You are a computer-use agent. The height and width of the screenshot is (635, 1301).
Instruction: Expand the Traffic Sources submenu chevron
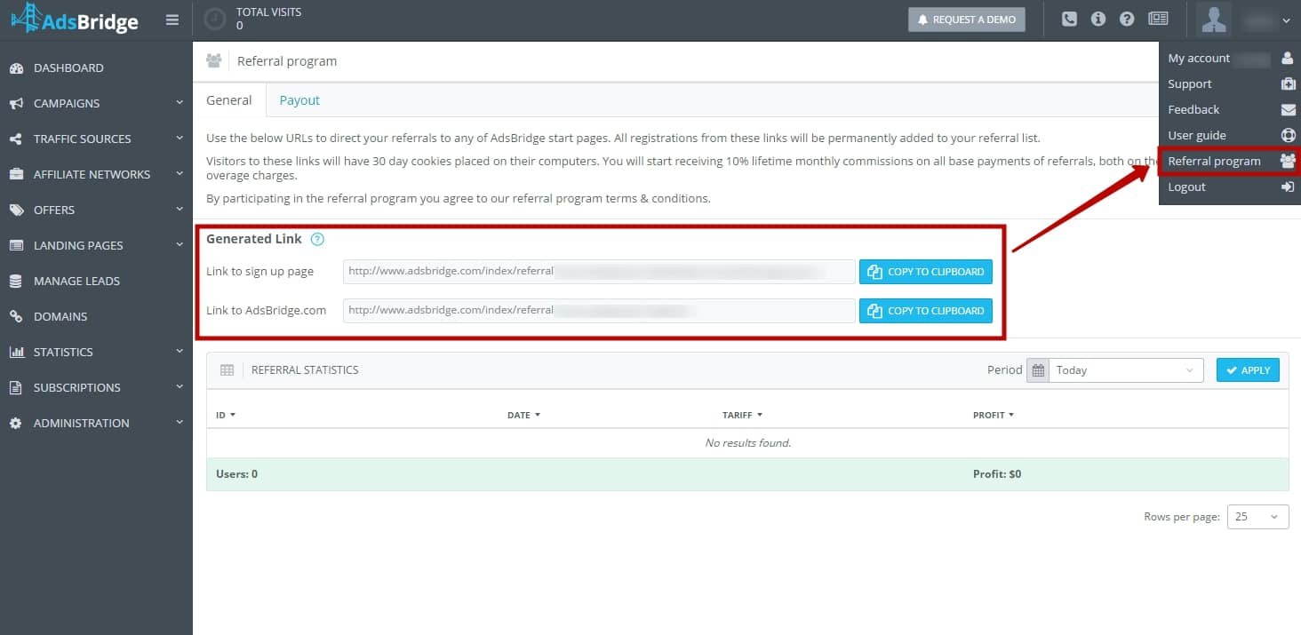tap(180, 138)
